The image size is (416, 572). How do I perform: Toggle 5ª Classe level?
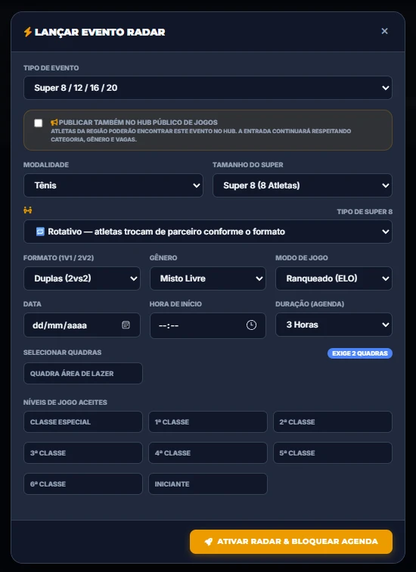[x=333, y=452]
